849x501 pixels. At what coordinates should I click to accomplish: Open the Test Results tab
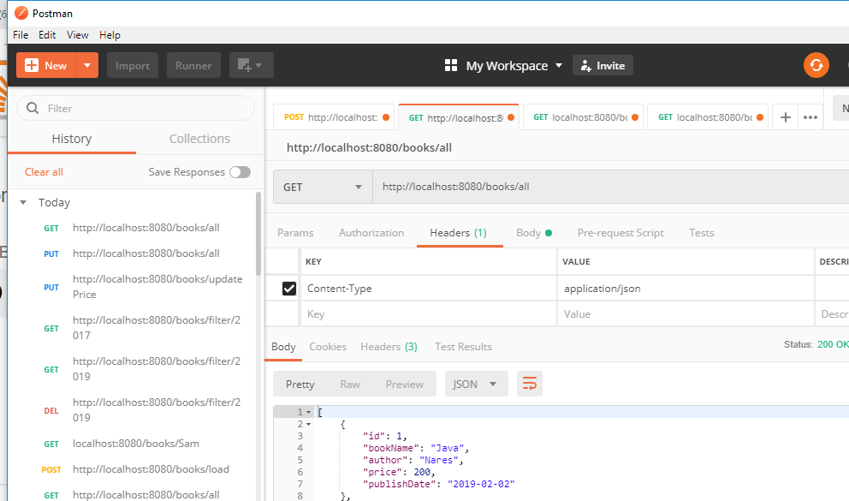[x=464, y=347]
